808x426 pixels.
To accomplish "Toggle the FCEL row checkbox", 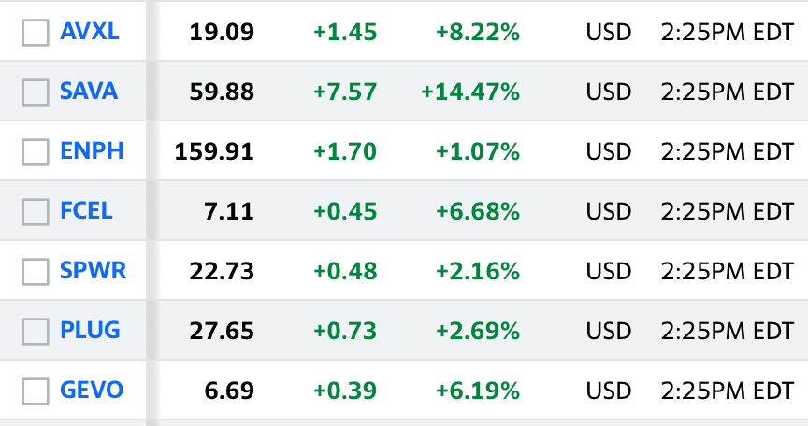I will pos(36,211).
